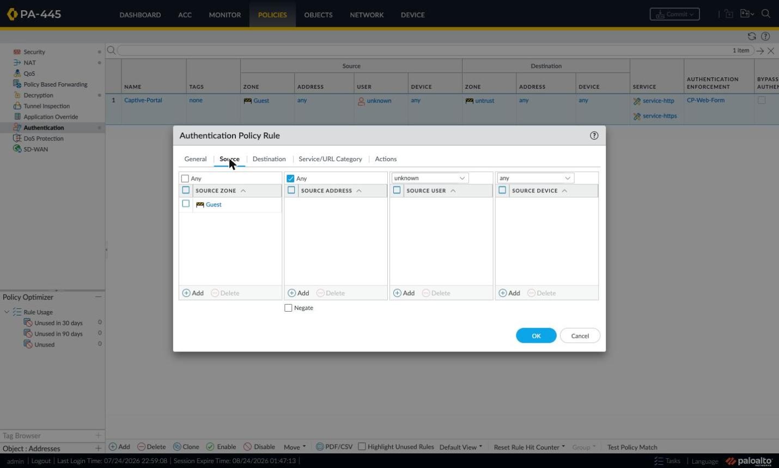This screenshot has height=468, width=779.
Task: Click the Application Override icon
Action: pyautogui.click(x=17, y=117)
